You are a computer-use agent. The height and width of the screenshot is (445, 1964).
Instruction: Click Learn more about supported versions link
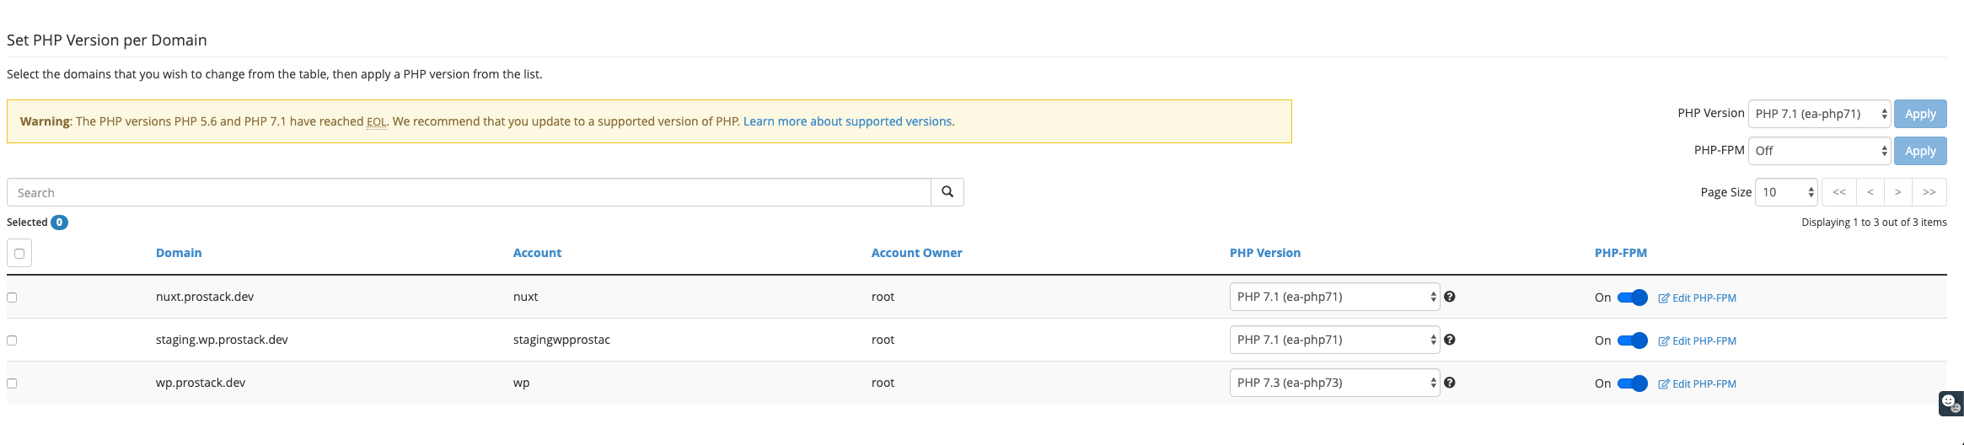[847, 121]
